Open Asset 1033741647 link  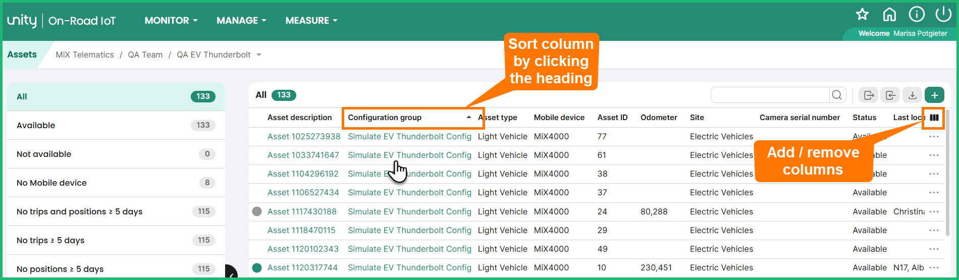[303, 155]
